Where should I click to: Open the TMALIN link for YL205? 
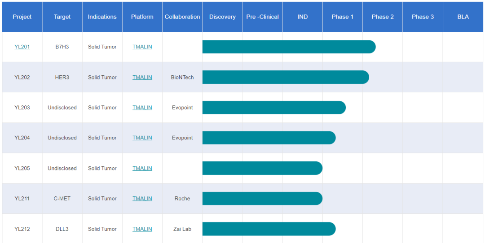tap(142, 168)
